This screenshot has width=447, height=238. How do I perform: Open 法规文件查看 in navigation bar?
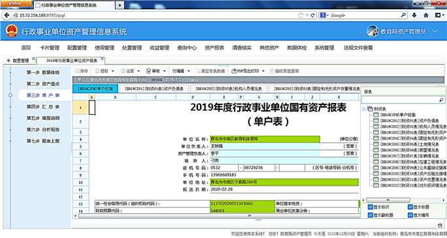point(358,48)
